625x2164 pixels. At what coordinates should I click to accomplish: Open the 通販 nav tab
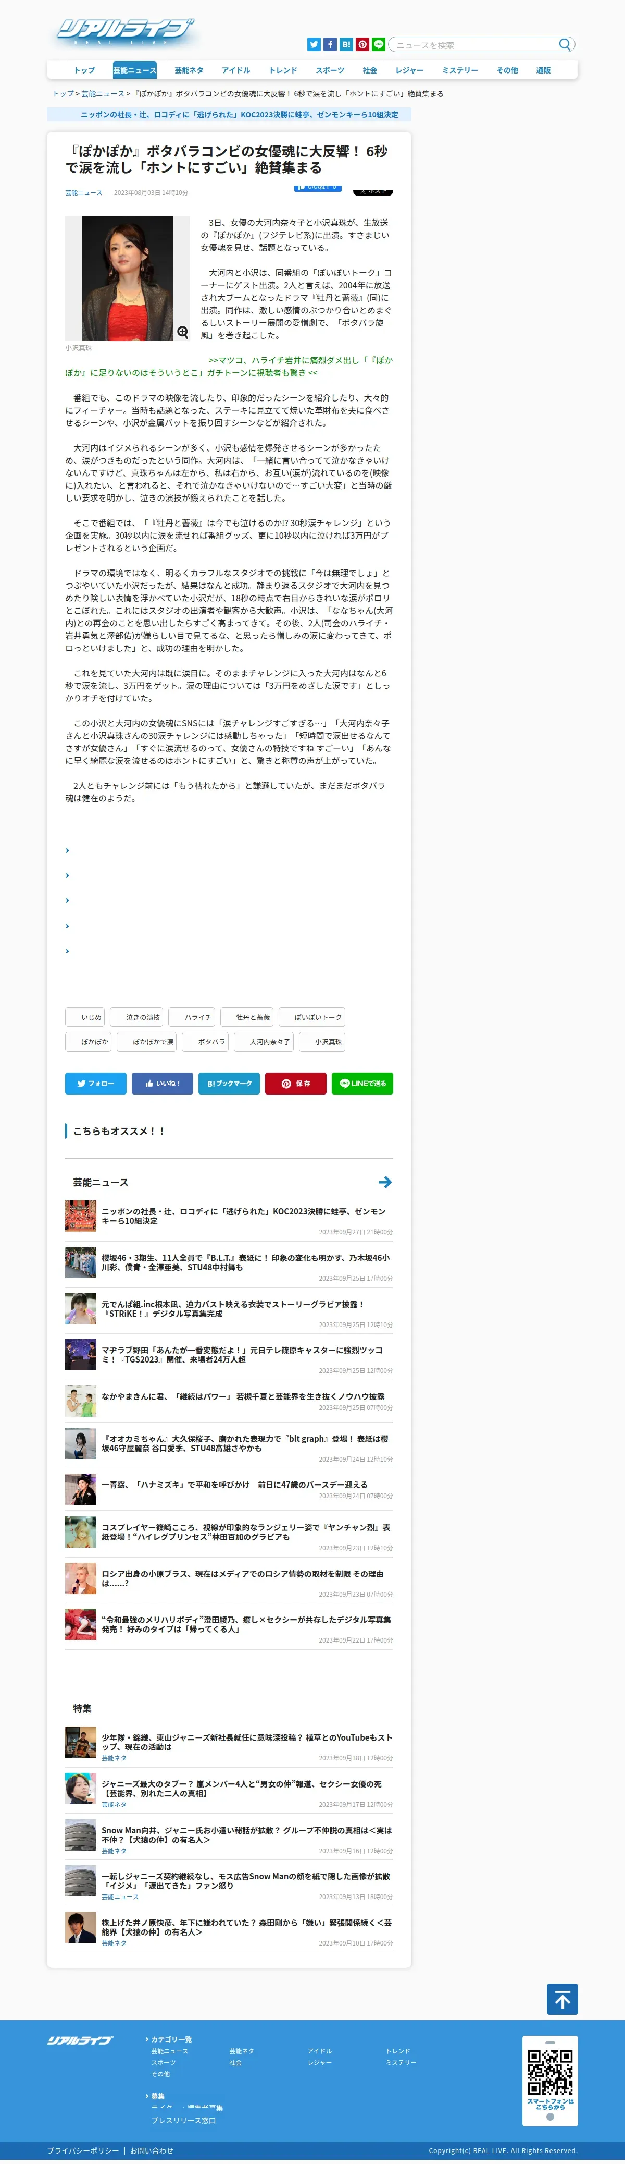544,70
